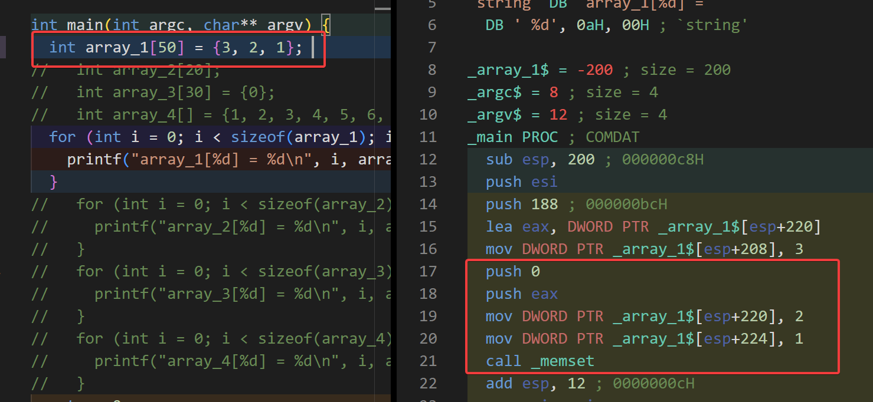Click the 'call _memset' instruction

[x=540, y=361]
